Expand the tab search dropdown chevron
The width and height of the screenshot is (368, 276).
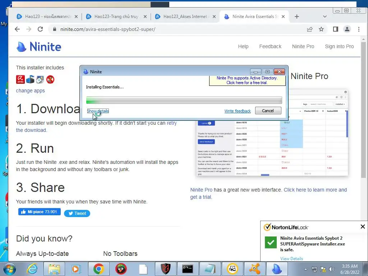pyautogui.click(x=325, y=17)
